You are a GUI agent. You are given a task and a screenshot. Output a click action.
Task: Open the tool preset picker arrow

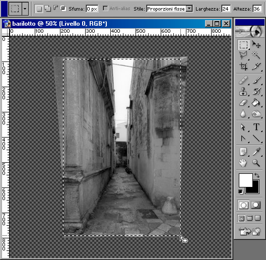[25, 9]
